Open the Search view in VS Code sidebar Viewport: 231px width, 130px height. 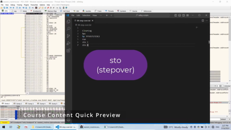pyautogui.click(x=68, y=29)
